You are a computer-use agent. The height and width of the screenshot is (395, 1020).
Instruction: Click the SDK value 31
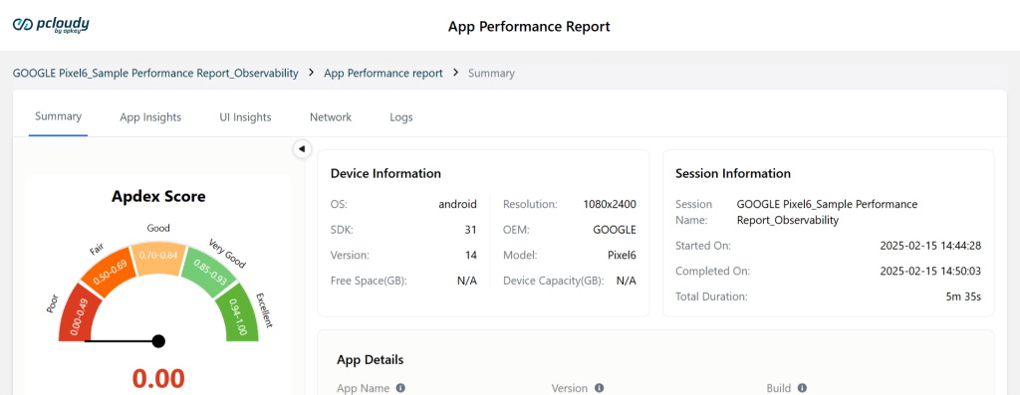pos(471,229)
